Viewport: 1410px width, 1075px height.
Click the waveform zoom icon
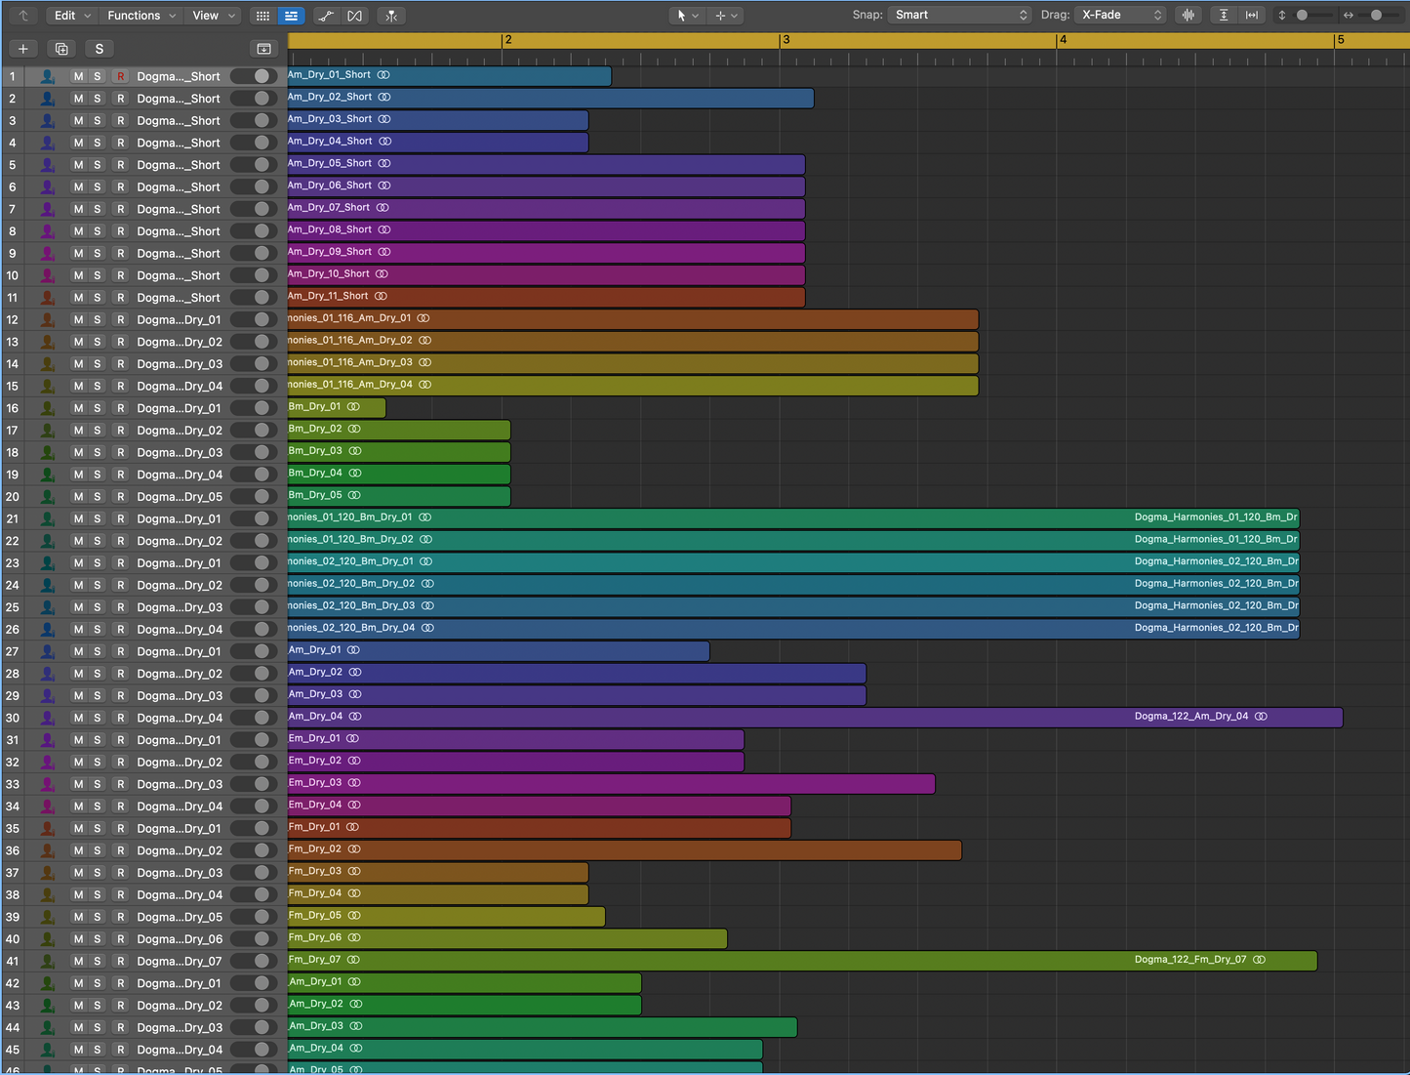(1188, 15)
